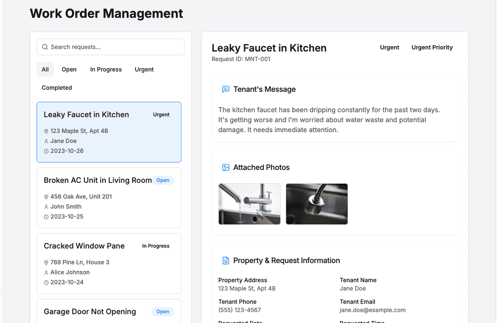Viewport: 497px width, 323px height.
Task: Select the In Progress filter tab
Action: tap(106, 69)
